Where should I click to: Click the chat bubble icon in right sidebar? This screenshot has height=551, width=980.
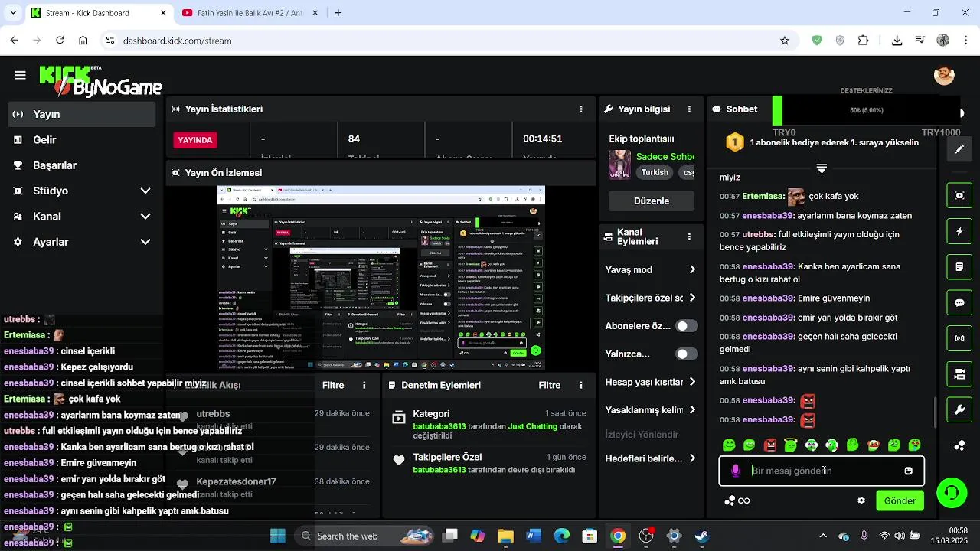click(x=959, y=302)
